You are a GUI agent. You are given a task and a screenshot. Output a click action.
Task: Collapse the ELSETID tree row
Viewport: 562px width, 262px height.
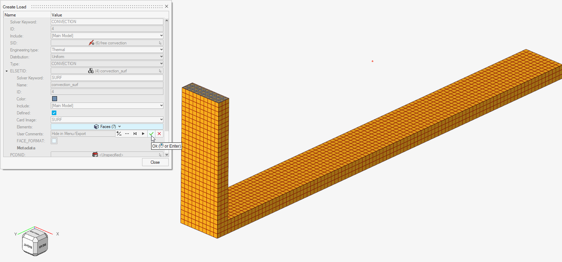coord(7,71)
